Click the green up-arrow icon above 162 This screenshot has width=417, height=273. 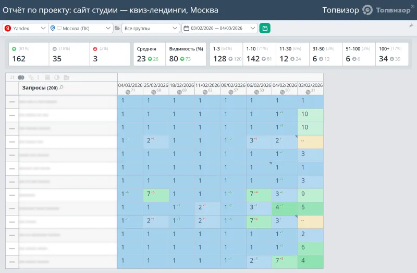[x=14, y=49]
